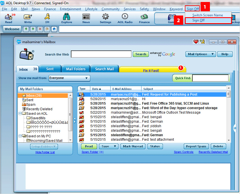This screenshot has width=240, height=194.
Task: Open the Spam Folder link
Action: click(90, 152)
